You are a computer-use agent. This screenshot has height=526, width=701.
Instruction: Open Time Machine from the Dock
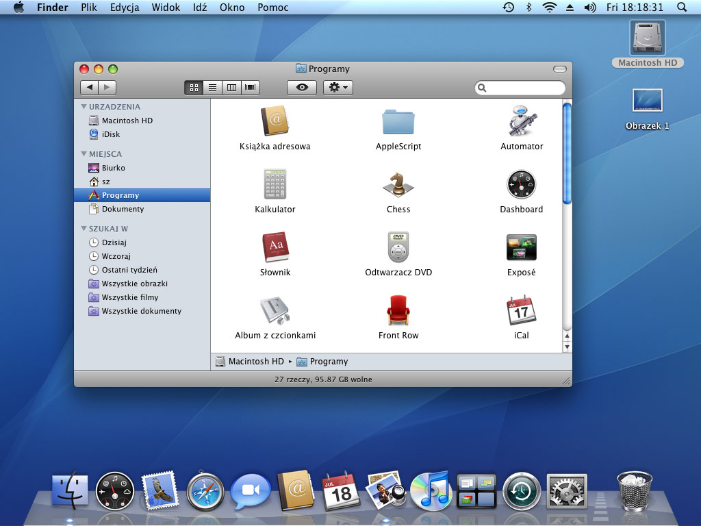click(522, 491)
